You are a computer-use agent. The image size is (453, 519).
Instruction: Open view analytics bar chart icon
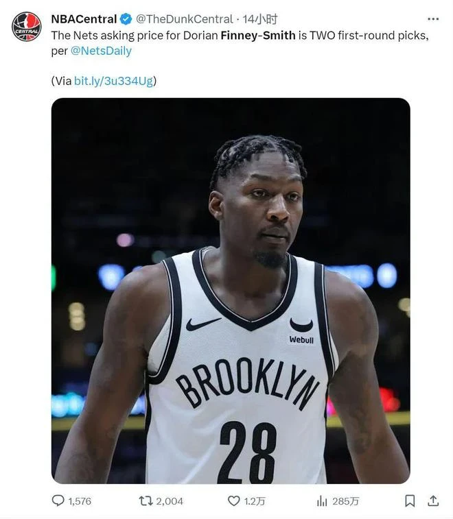coord(322,500)
